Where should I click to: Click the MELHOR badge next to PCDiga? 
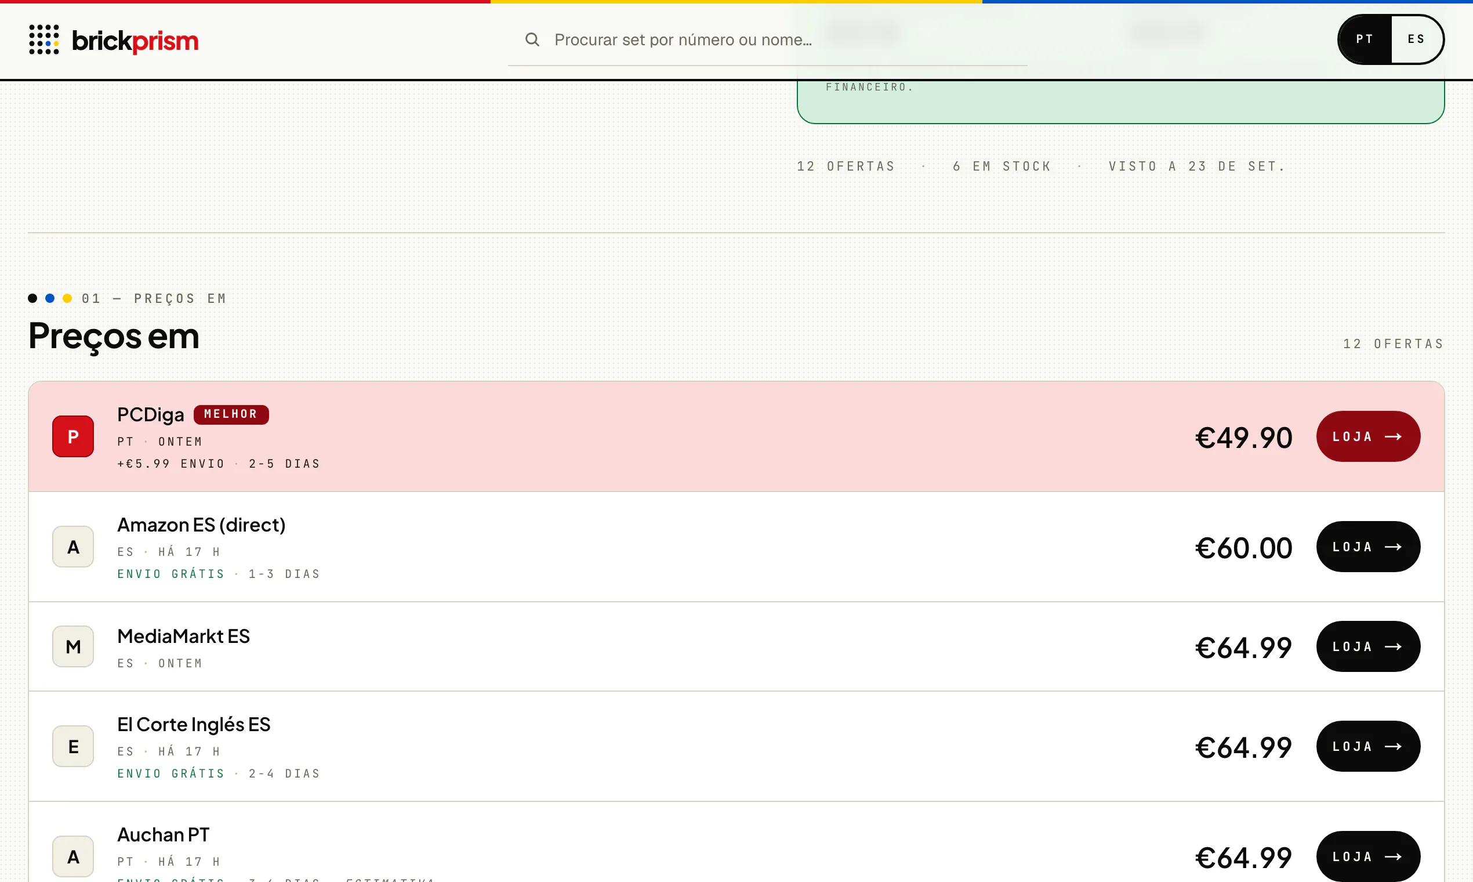point(231,414)
